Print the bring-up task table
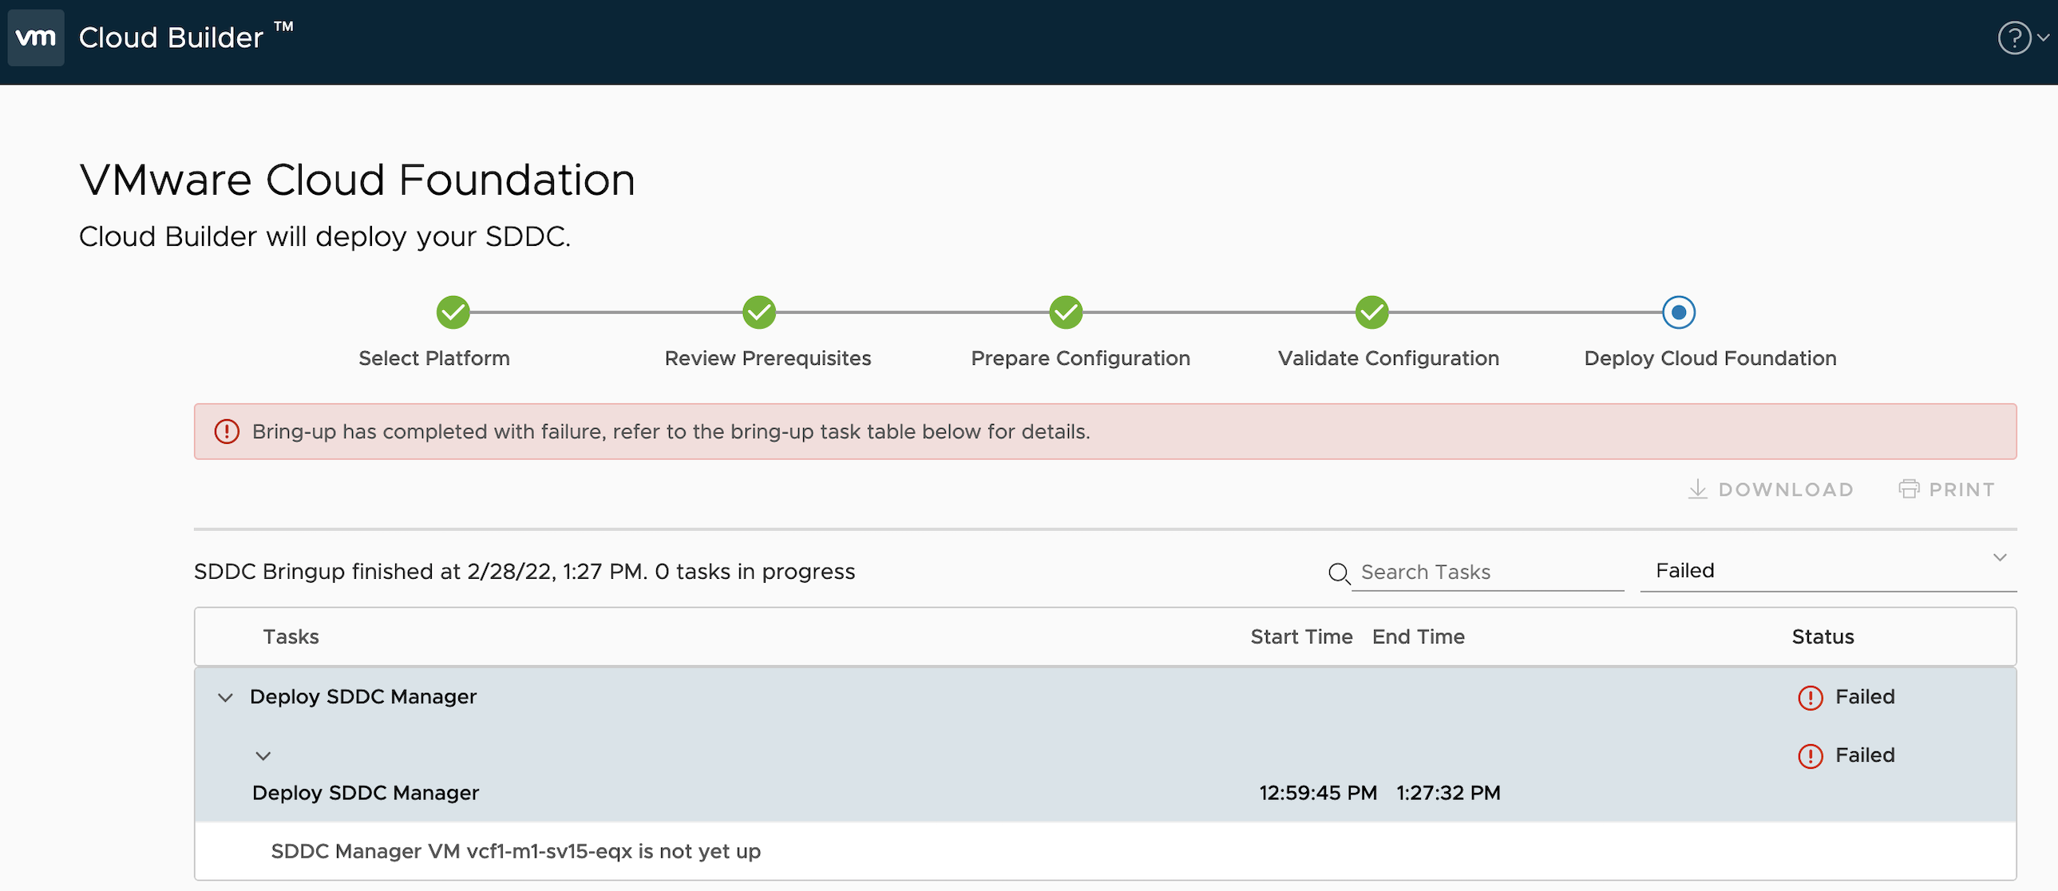The image size is (2058, 891). click(x=1946, y=489)
